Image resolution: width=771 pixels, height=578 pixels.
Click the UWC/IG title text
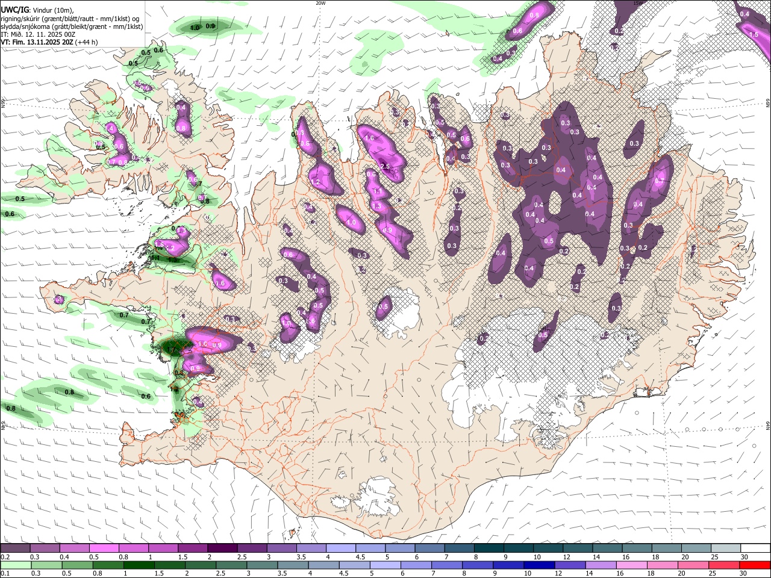point(14,10)
